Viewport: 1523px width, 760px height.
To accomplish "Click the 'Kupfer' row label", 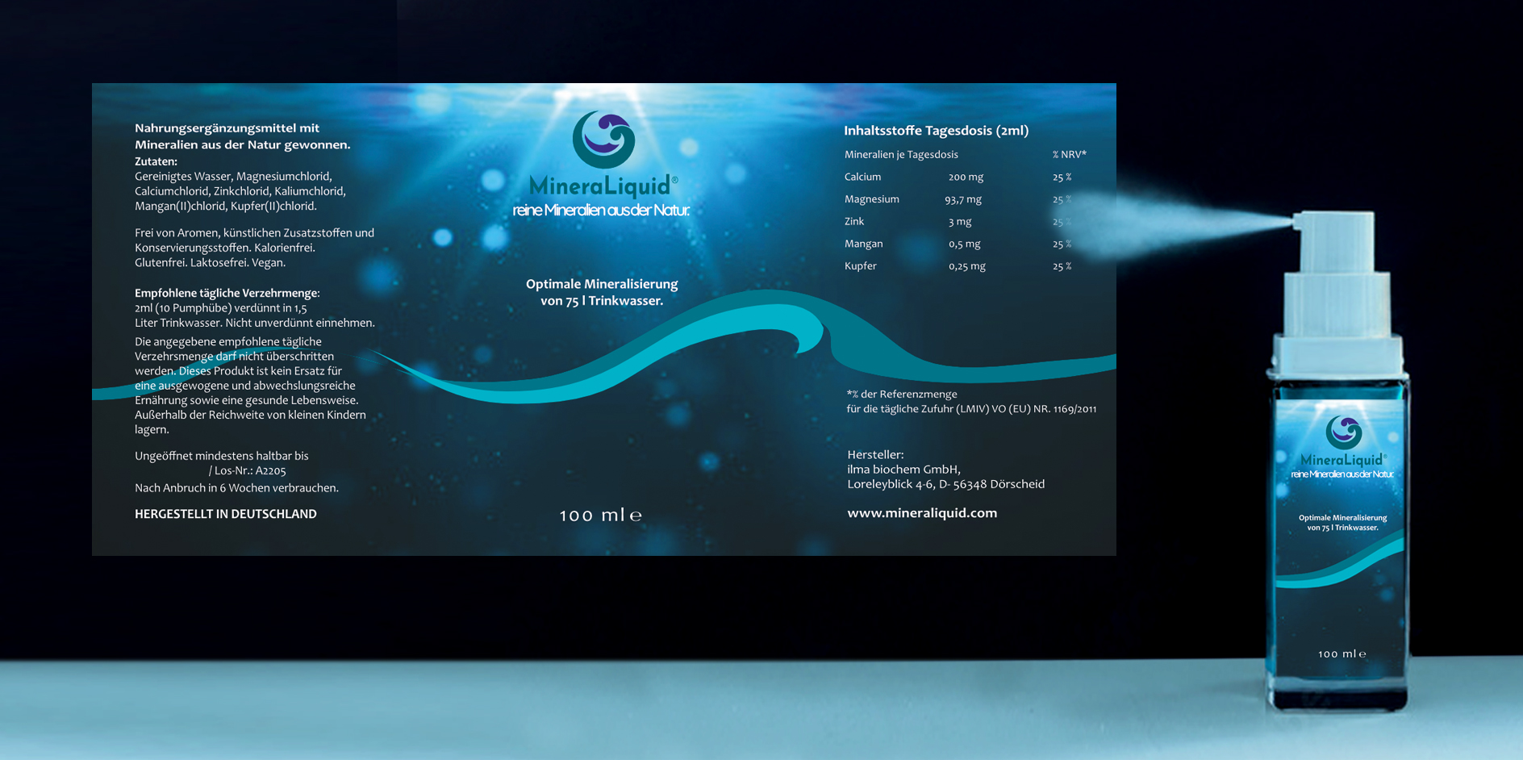I will coord(860,266).
